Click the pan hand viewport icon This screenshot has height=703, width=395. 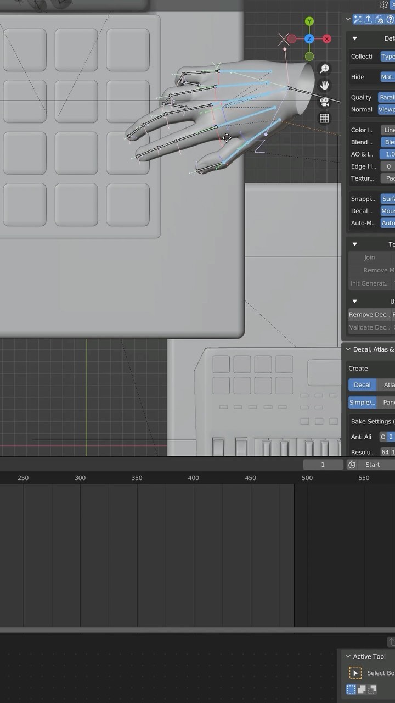pos(325,85)
